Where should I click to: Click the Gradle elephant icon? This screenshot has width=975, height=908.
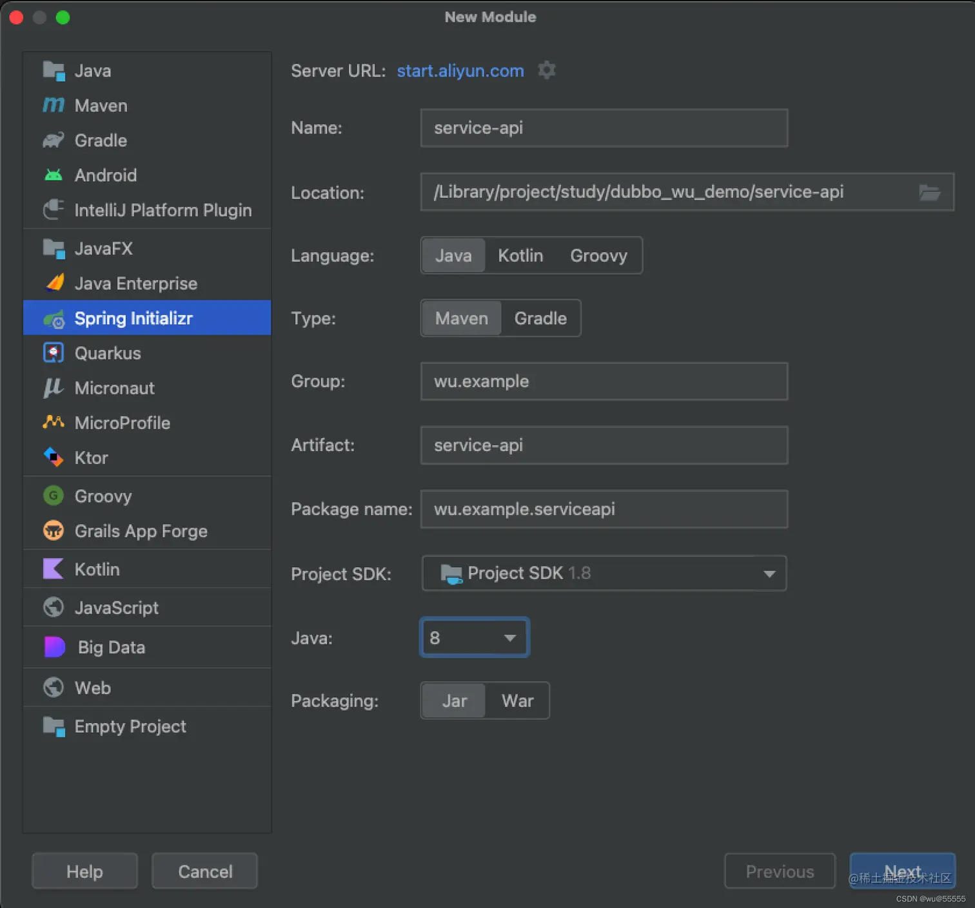click(54, 140)
